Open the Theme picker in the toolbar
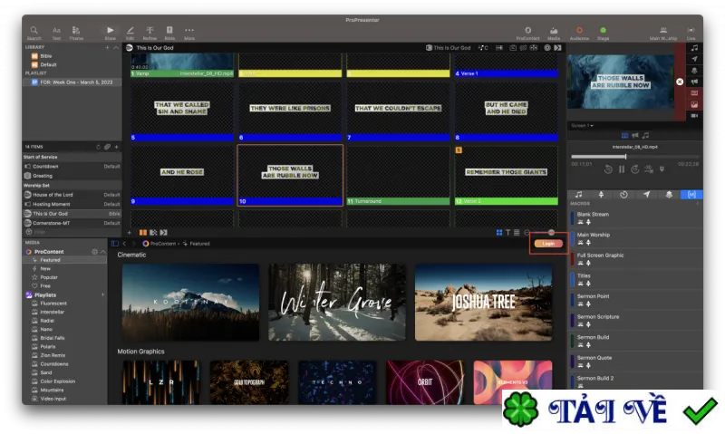 (76, 33)
